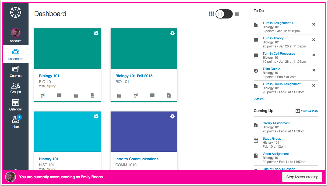Dismiss the Turn in Assignment 1 to-do item
The image size is (328, 186).
[314, 24]
